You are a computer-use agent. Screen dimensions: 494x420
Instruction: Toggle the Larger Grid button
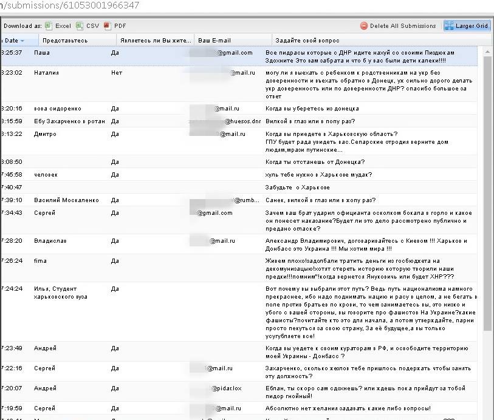coord(466,26)
